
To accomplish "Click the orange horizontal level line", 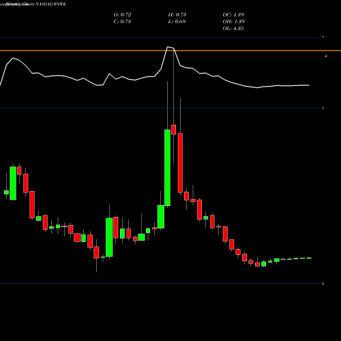I will click(x=170, y=50).
